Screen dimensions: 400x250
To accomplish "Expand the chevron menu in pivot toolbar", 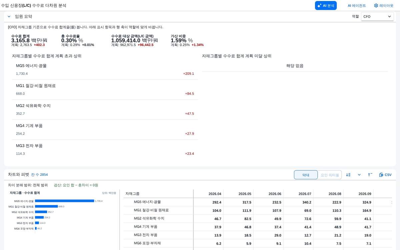I will pos(359,175).
